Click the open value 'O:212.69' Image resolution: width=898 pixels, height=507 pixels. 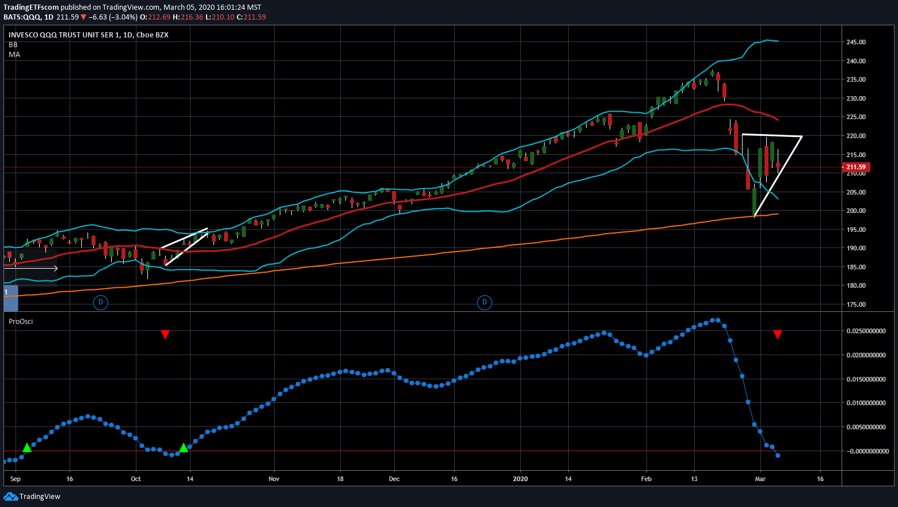[x=155, y=17]
